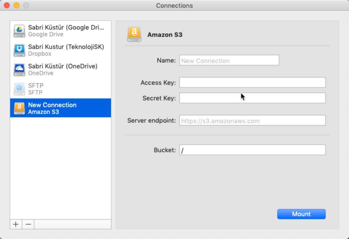This screenshot has height=239, width=349.
Task: Focus the Server endpoint field
Action: pos(252,120)
